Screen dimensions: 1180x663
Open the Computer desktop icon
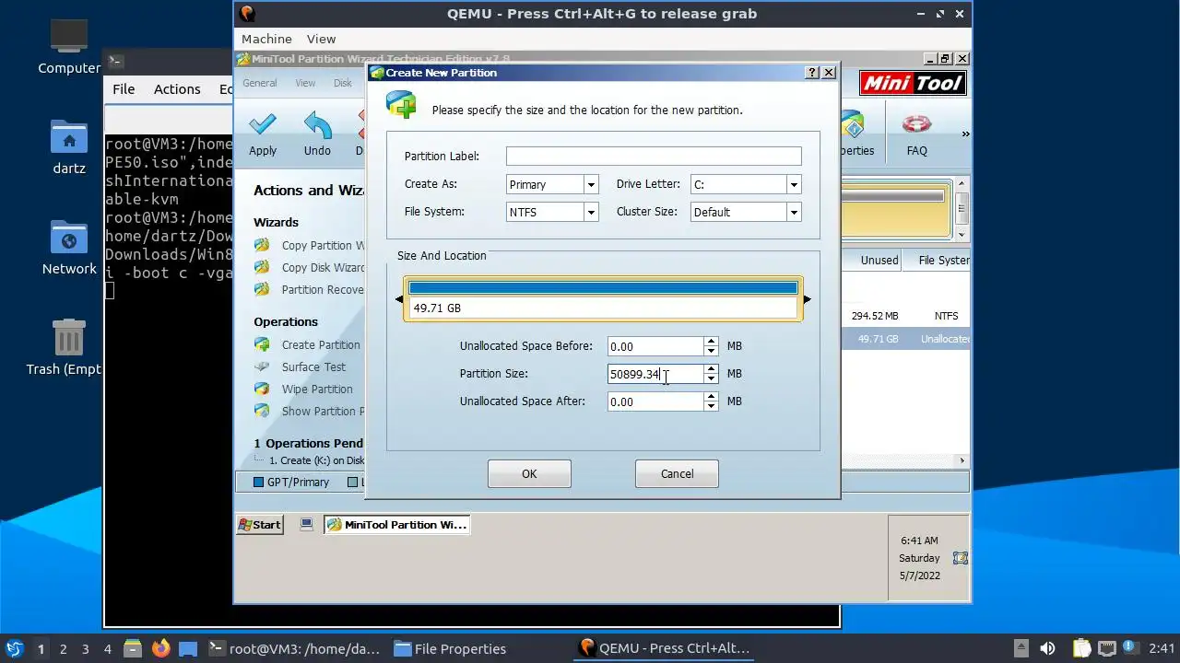click(69, 37)
